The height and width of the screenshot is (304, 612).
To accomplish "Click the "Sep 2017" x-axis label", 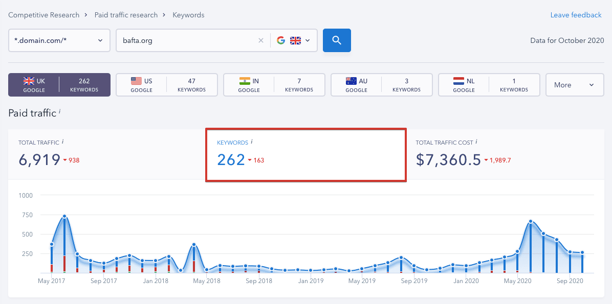I will pos(104,280).
